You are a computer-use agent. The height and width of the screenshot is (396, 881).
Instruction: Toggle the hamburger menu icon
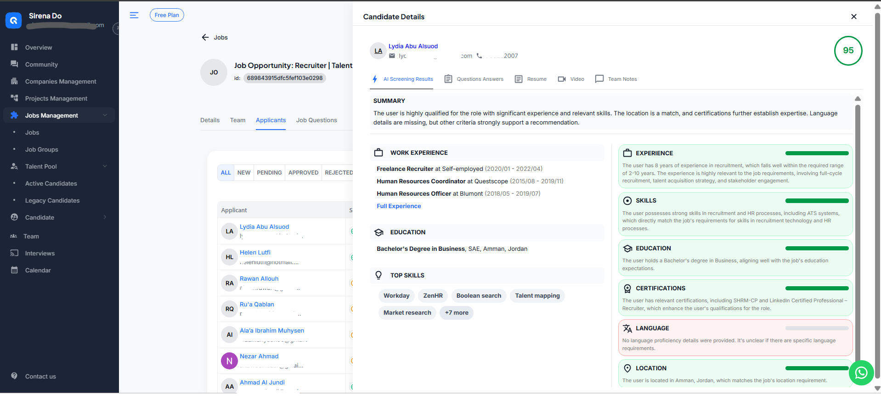point(134,15)
